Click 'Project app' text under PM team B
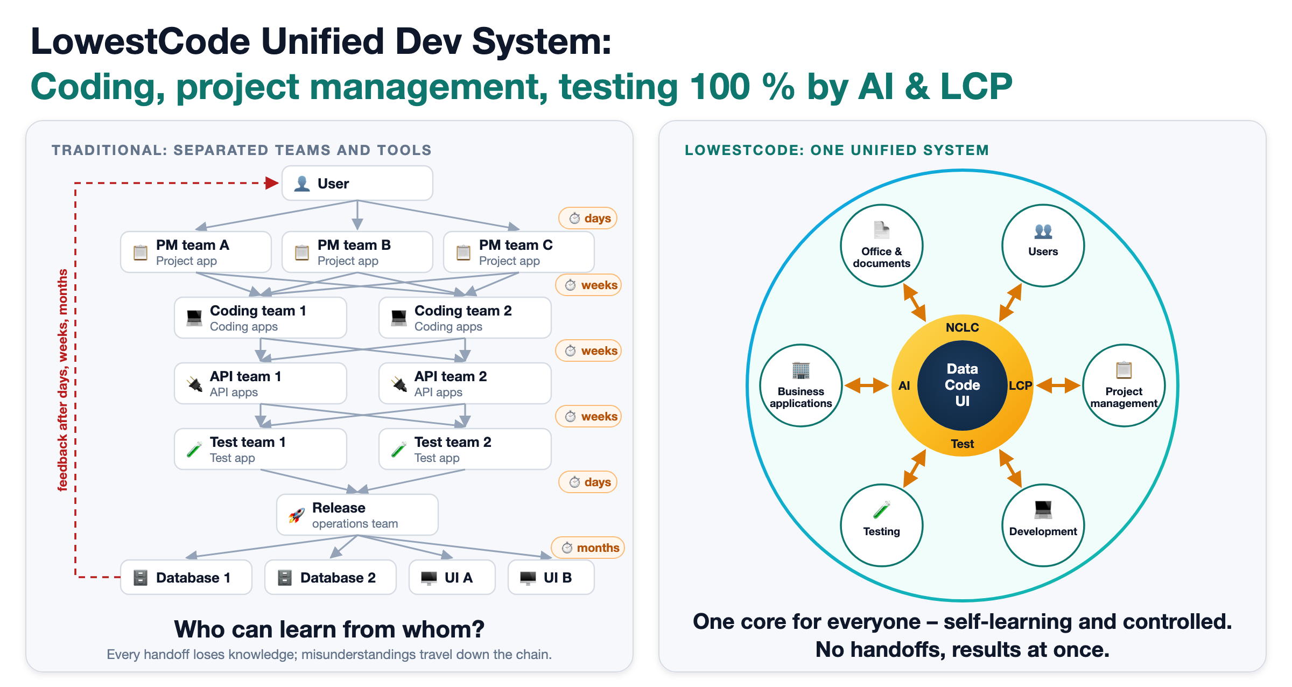 (x=348, y=261)
